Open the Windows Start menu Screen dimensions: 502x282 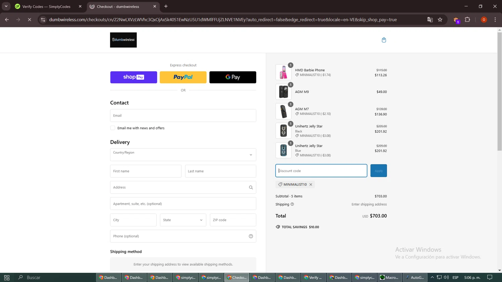(7, 277)
